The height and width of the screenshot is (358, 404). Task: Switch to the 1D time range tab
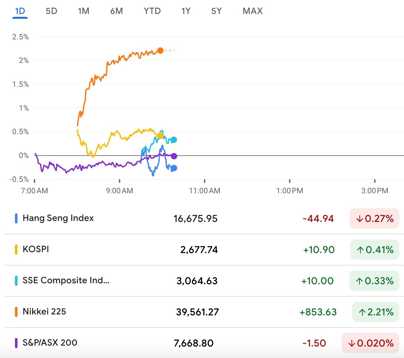pos(20,11)
